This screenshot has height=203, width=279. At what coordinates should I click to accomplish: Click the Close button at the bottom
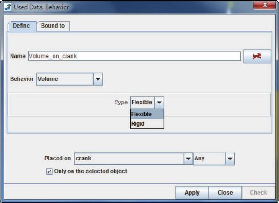click(225, 192)
